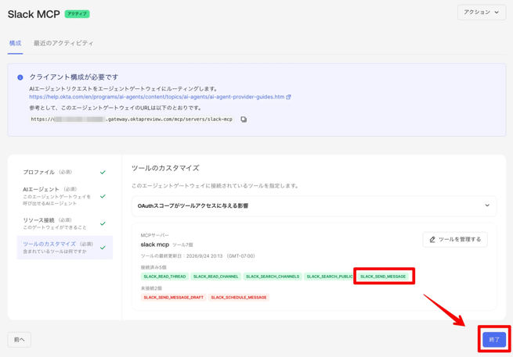
Task: Open the アクション dropdown menu
Action: click(x=481, y=12)
